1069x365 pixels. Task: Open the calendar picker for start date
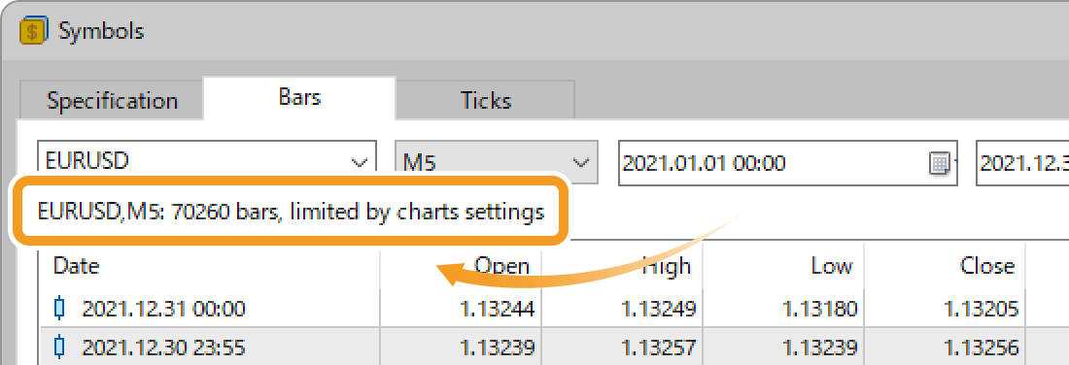click(x=940, y=163)
